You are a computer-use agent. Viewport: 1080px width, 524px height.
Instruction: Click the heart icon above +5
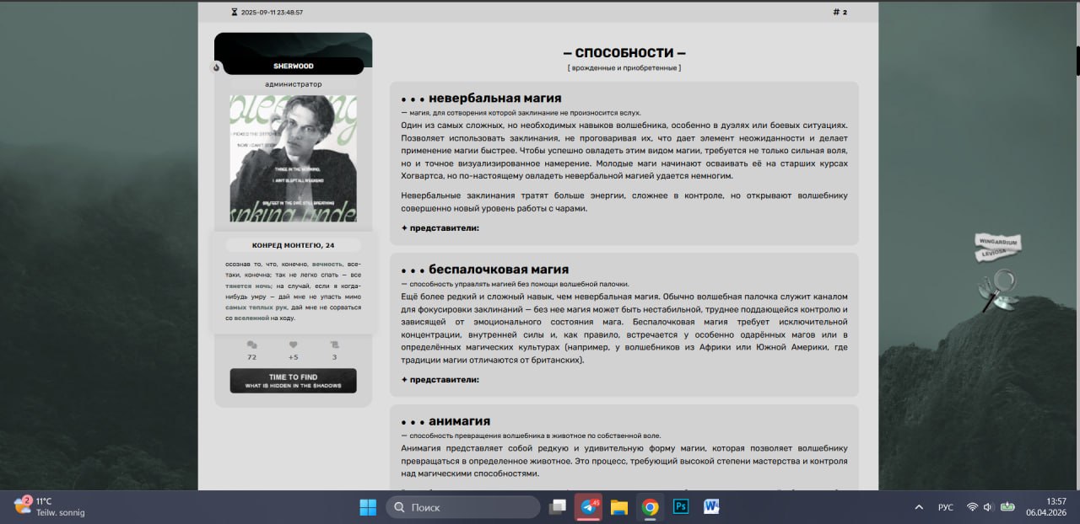point(293,345)
